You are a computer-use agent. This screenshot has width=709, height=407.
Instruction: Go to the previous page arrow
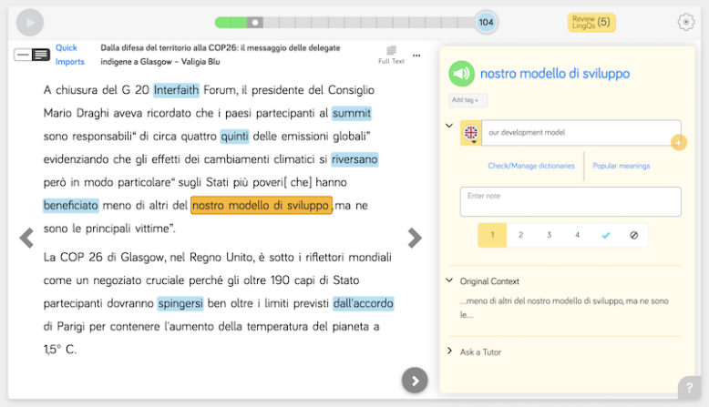tap(26, 239)
